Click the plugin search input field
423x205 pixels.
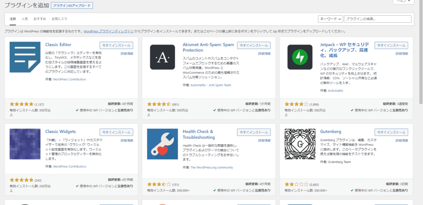378,19
